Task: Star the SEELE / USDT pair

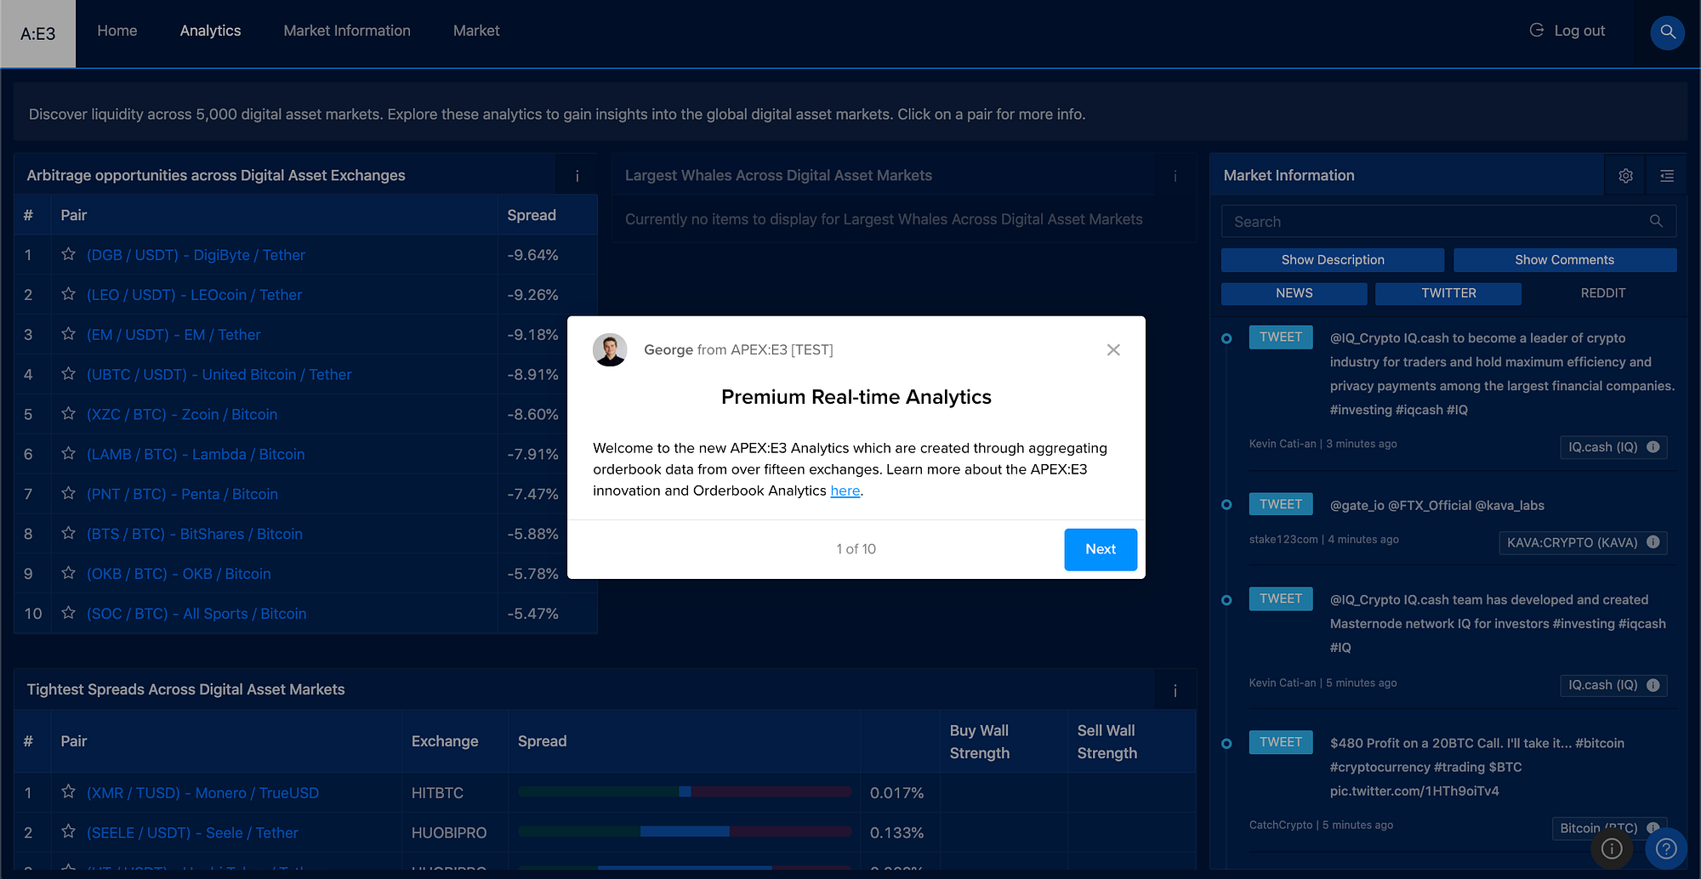Action: point(68,832)
